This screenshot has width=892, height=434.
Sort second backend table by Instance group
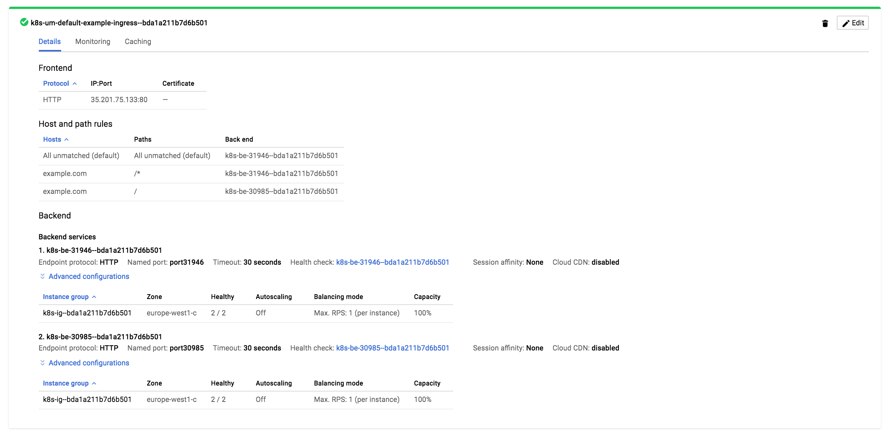[66, 383]
